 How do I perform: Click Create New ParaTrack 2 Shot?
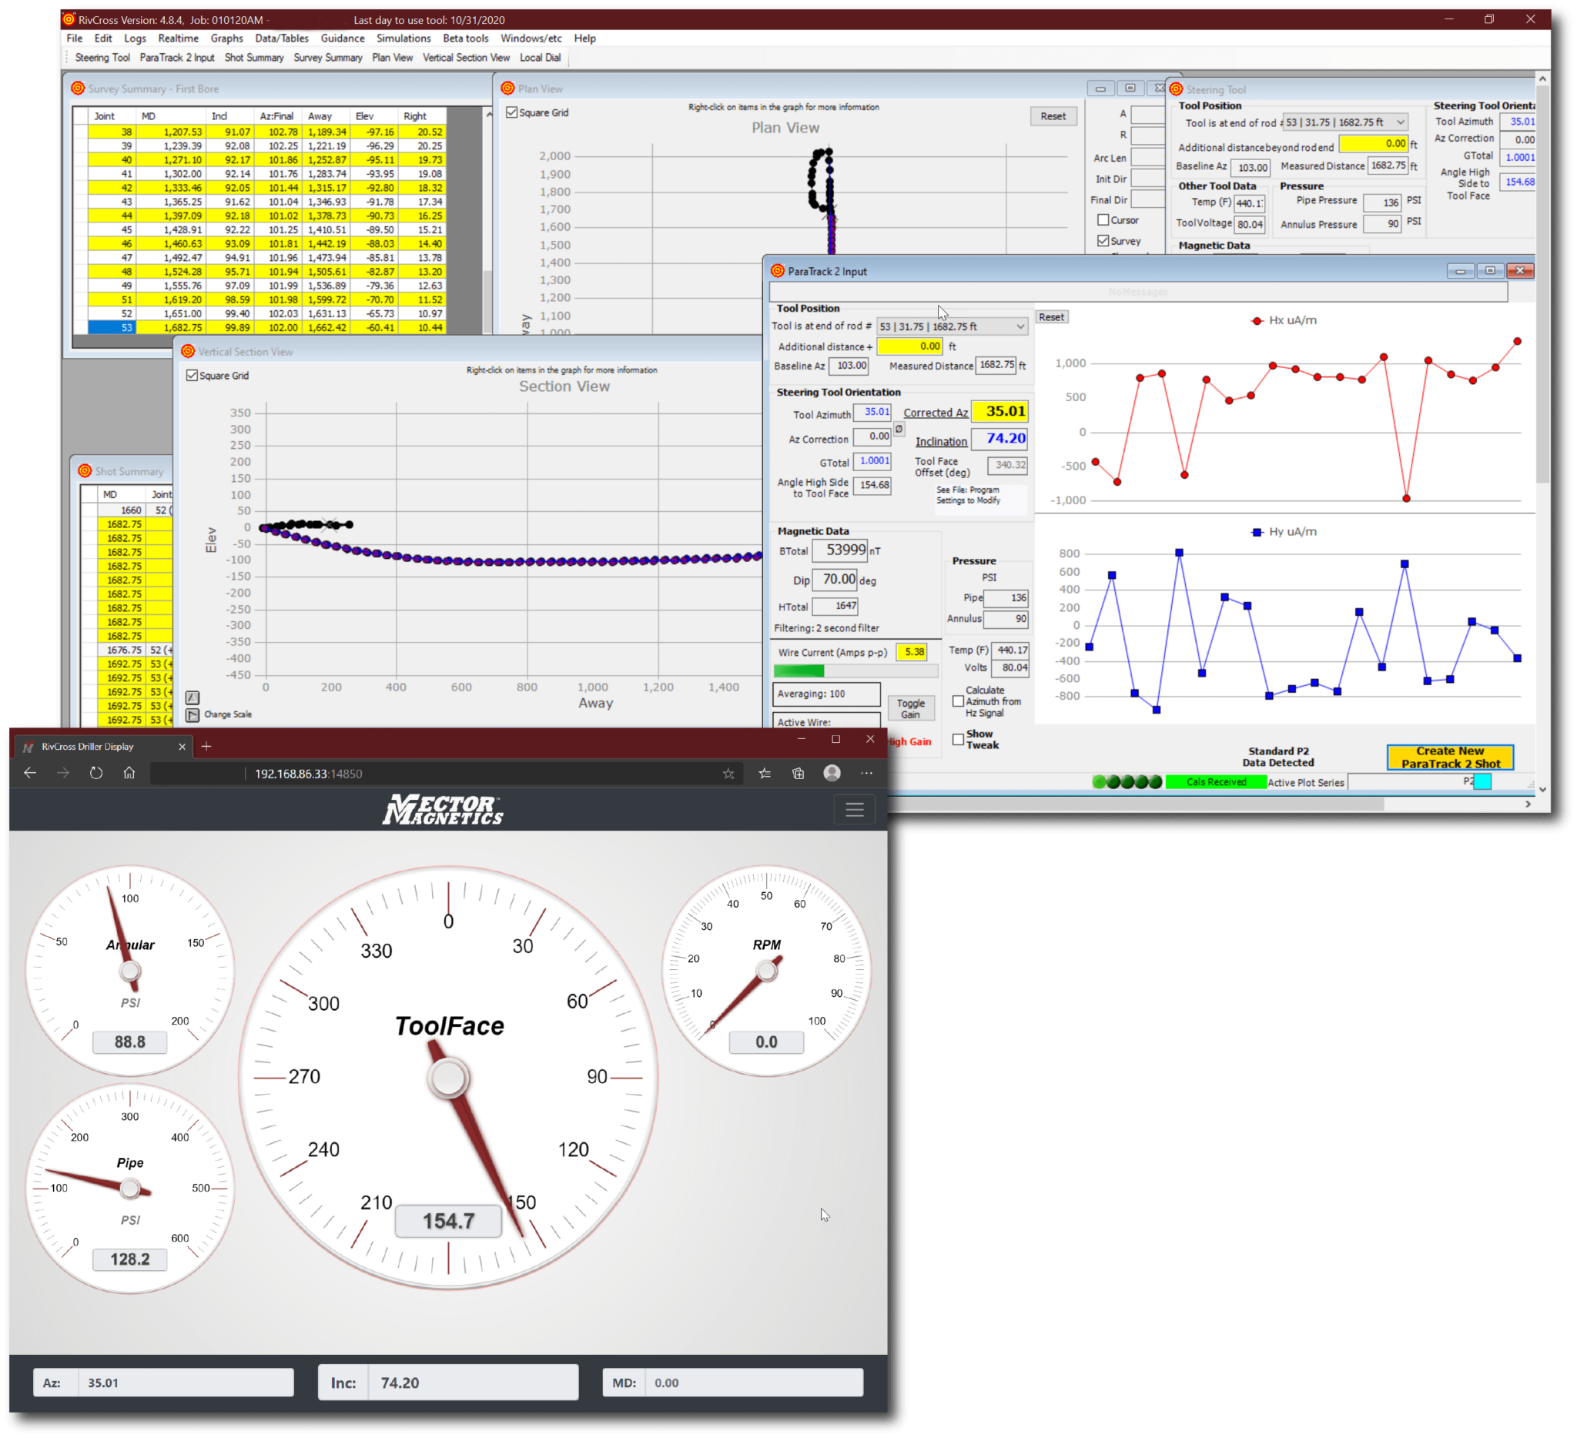pos(1449,757)
